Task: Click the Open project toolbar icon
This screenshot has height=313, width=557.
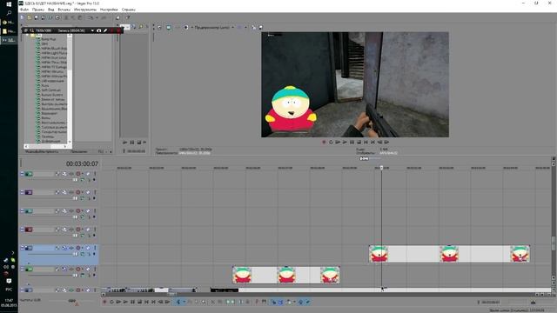Action: point(29,17)
